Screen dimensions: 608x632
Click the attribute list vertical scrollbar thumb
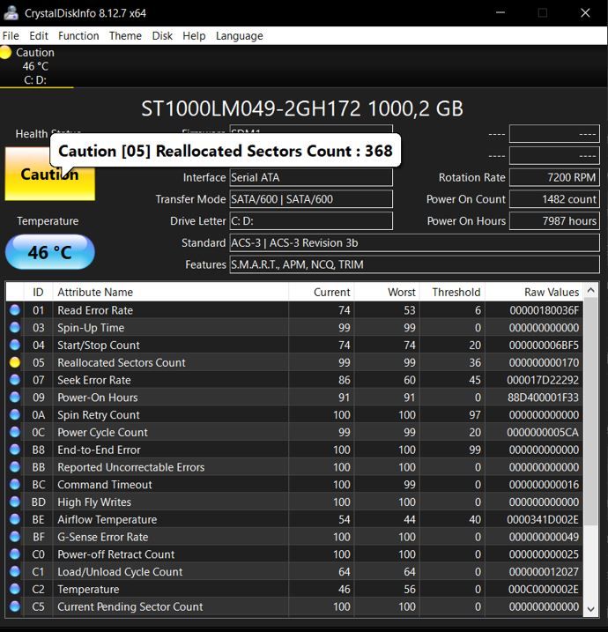click(x=590, y=411)
